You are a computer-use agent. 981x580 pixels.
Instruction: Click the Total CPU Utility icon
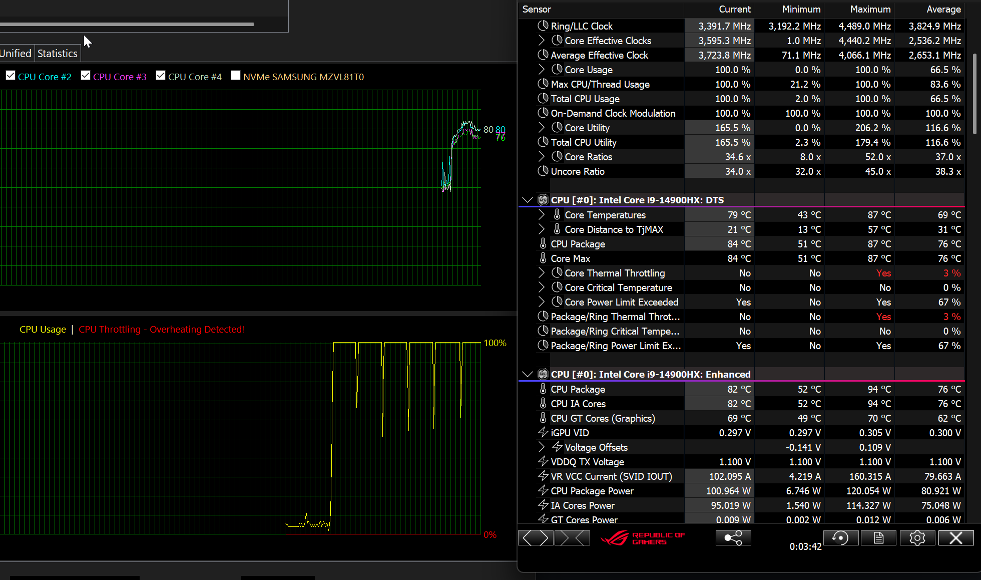pos(543,142)
